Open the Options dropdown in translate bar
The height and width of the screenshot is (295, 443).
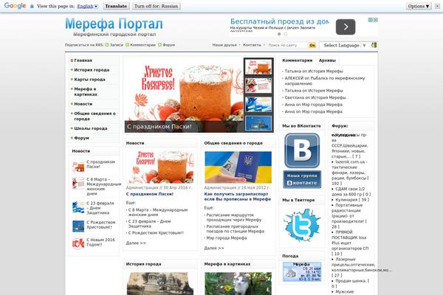coord(419,6)
